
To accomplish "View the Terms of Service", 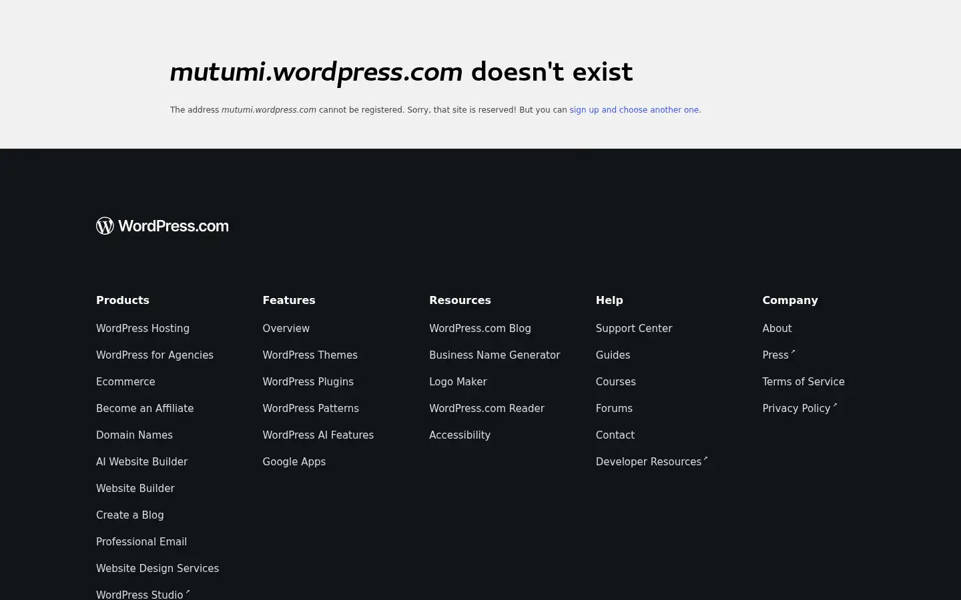I will [x=804, y=381].
